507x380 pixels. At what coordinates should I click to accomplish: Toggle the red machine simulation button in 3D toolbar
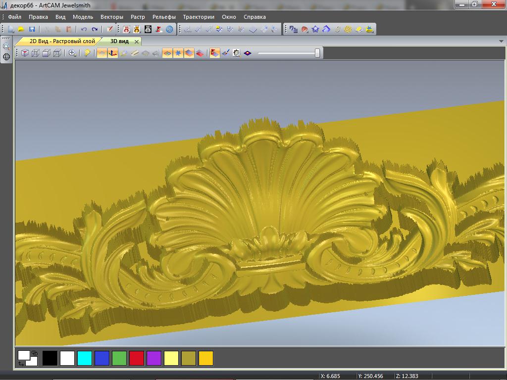click(215, 53)
